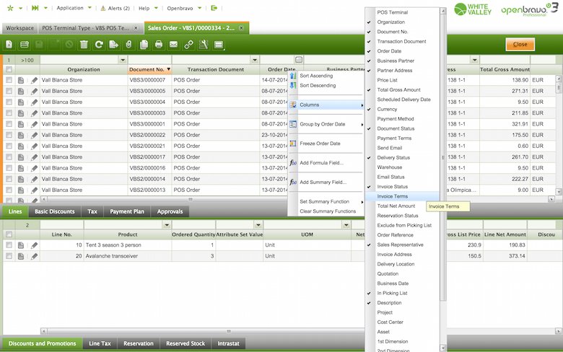Viewport: 563px width, 352px height.
Task: Switch to the Payment Plan tab
Action: tap(126, 212)
